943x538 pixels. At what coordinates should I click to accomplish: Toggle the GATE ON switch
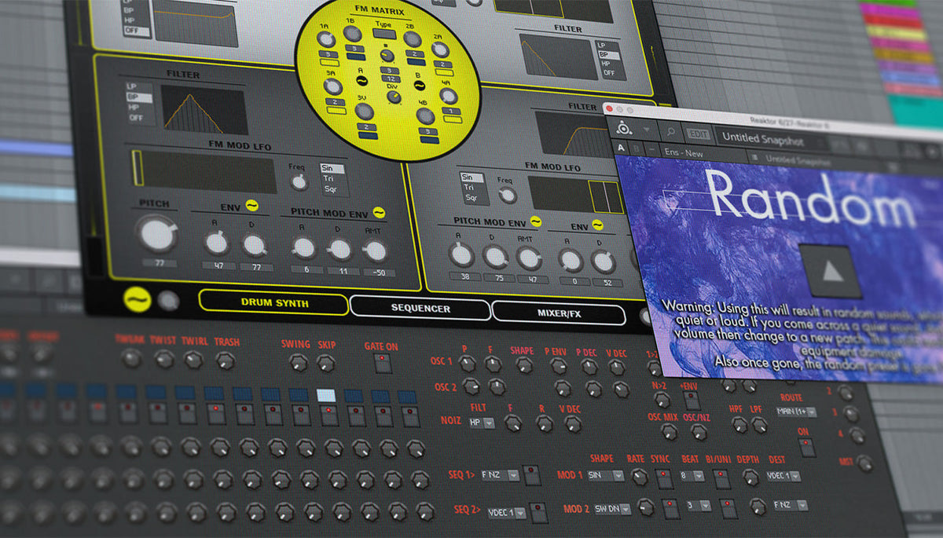pyautogui.click(x=383, y=363)
